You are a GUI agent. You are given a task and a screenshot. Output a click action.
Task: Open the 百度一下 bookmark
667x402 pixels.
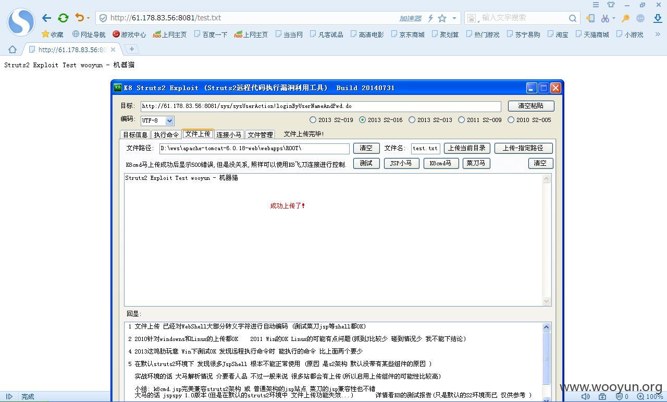(x=211, y=34)
